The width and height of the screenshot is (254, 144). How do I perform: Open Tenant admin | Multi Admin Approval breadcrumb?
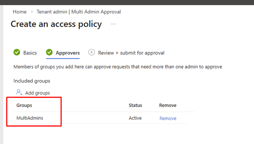(x=79, y=12)
